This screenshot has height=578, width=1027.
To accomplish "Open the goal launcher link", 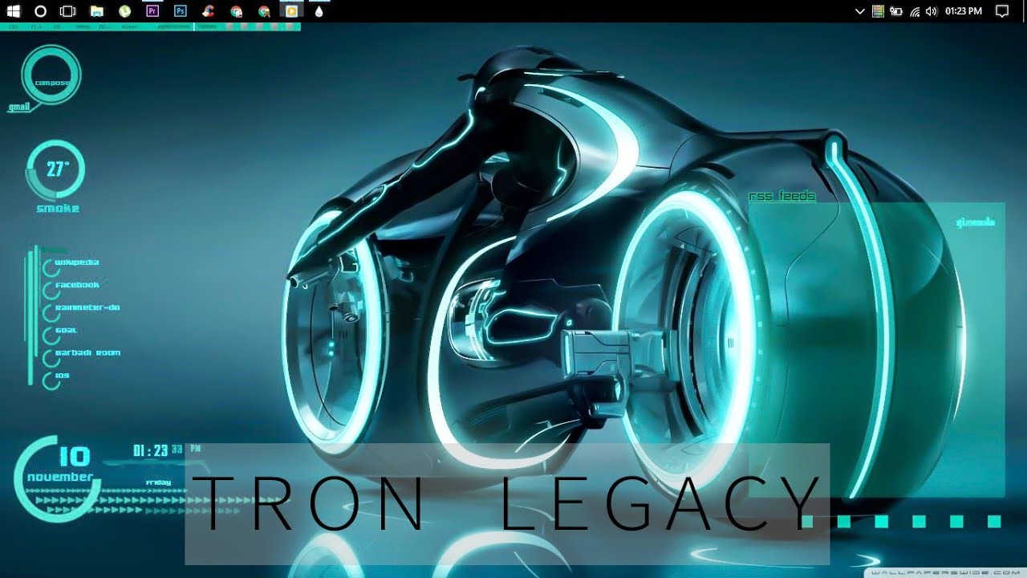I will point(66,330).
